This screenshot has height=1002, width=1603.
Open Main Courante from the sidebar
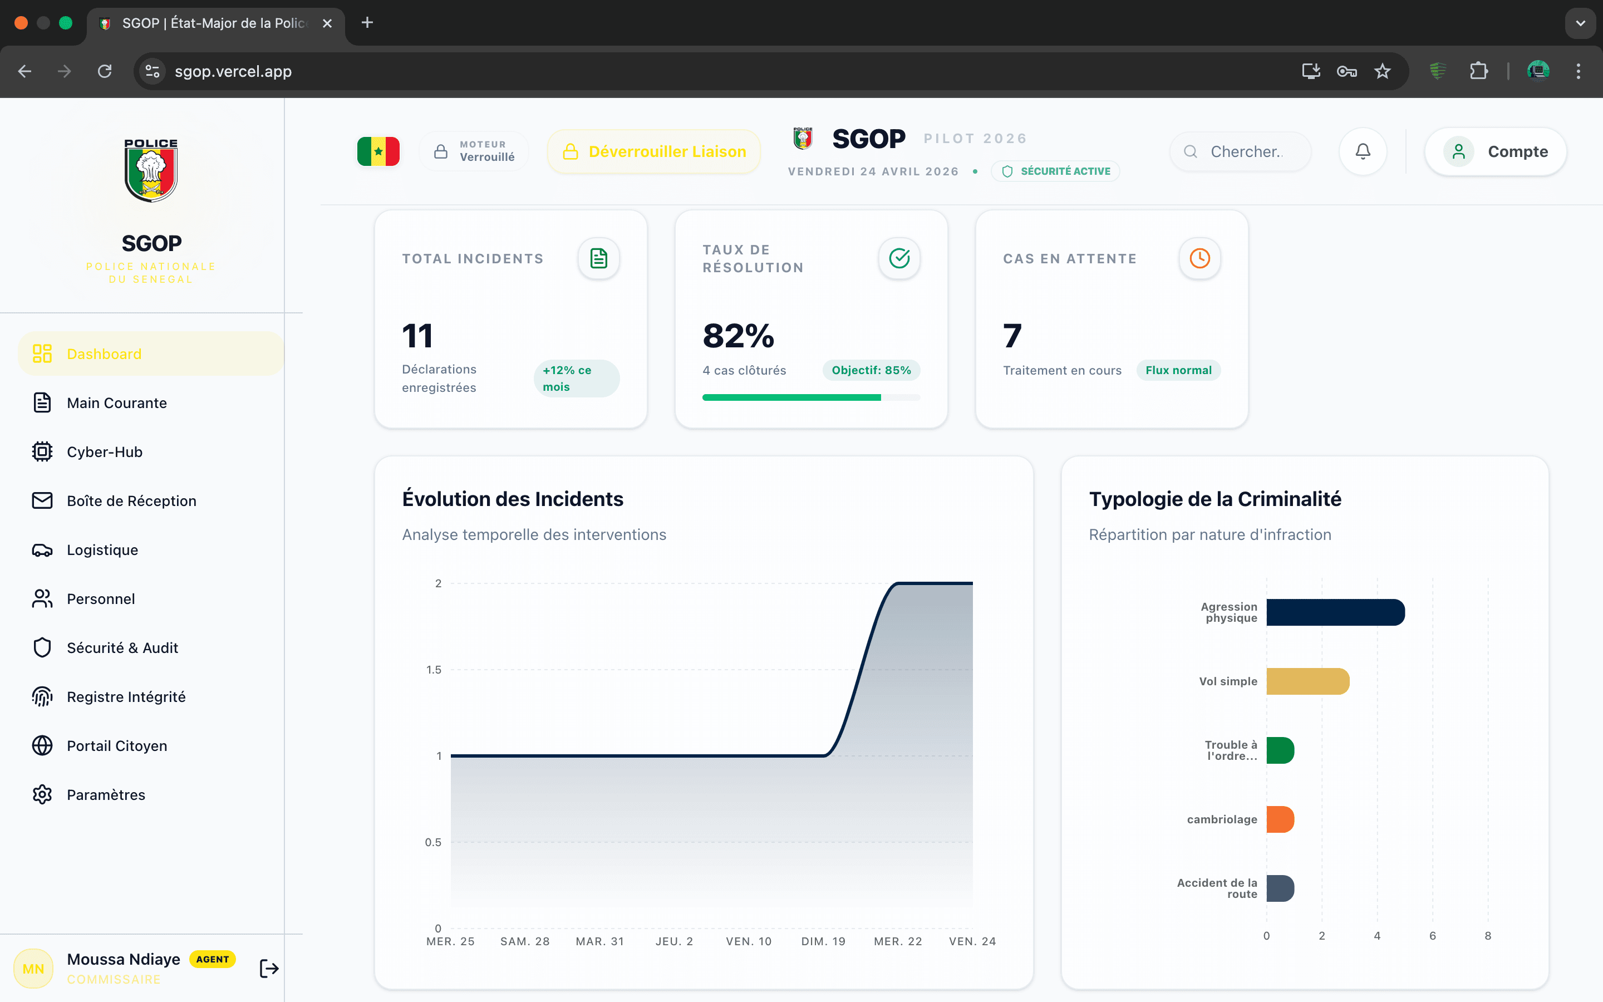point(151,403)
